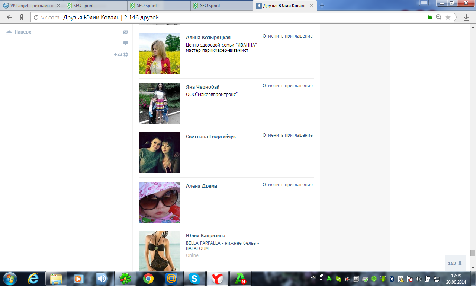
Task: Click the speech bubble comments icon in the sidebar
Action: (126, 43)
